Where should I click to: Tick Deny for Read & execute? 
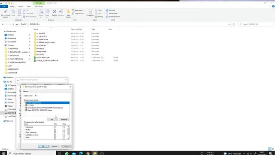(x=64, y=132)
